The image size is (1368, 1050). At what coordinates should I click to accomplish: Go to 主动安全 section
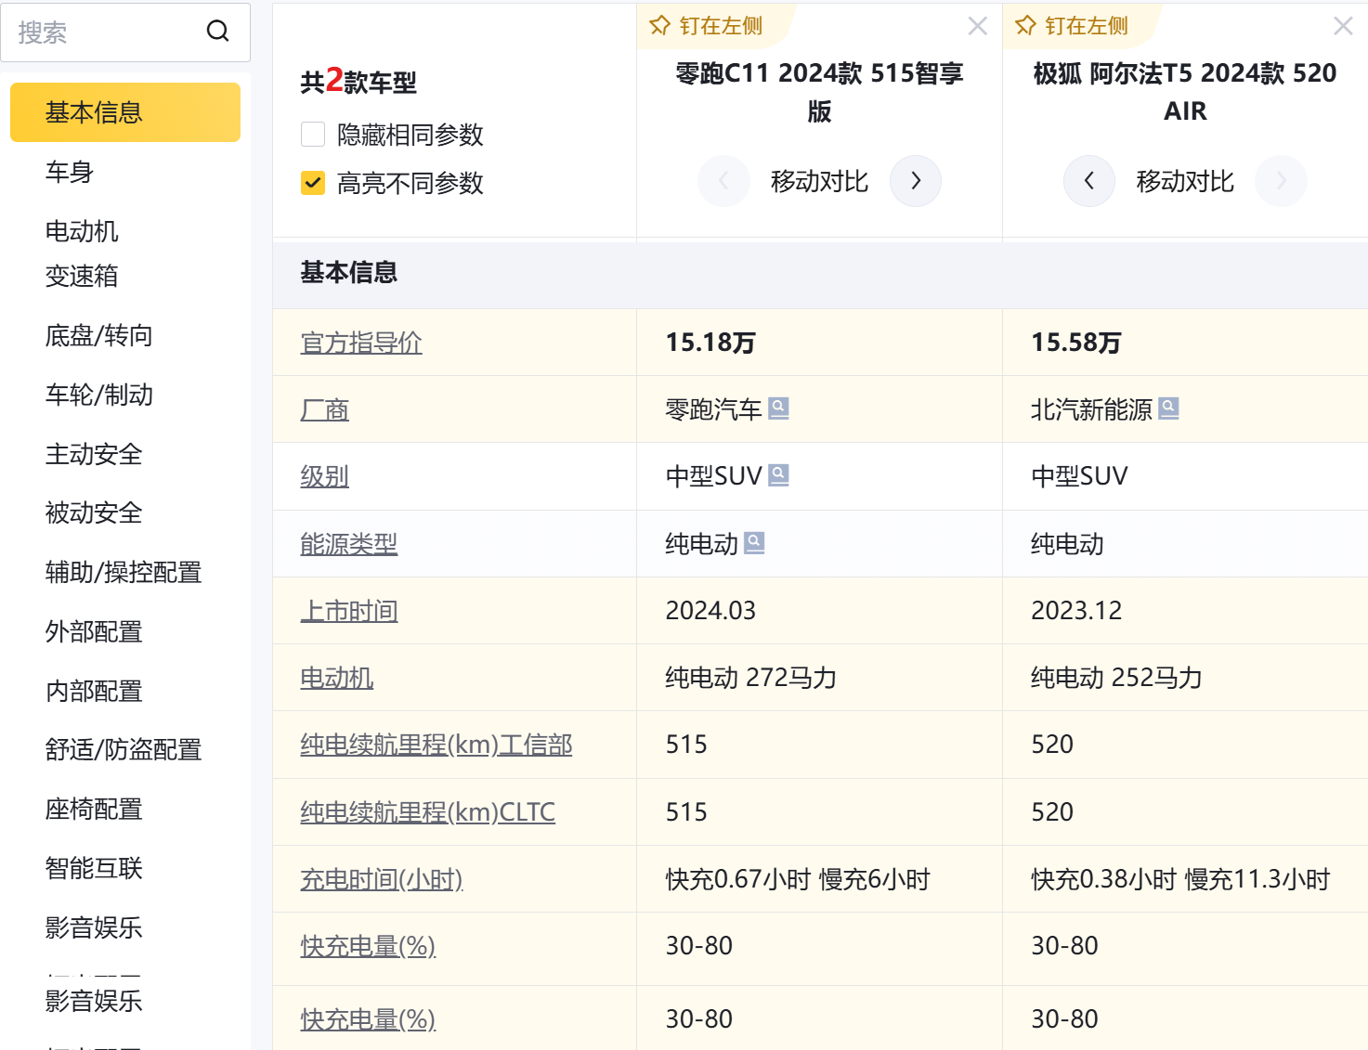(94, 454)
